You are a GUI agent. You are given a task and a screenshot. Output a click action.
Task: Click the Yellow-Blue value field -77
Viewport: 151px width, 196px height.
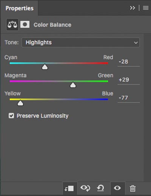[129, 98]
